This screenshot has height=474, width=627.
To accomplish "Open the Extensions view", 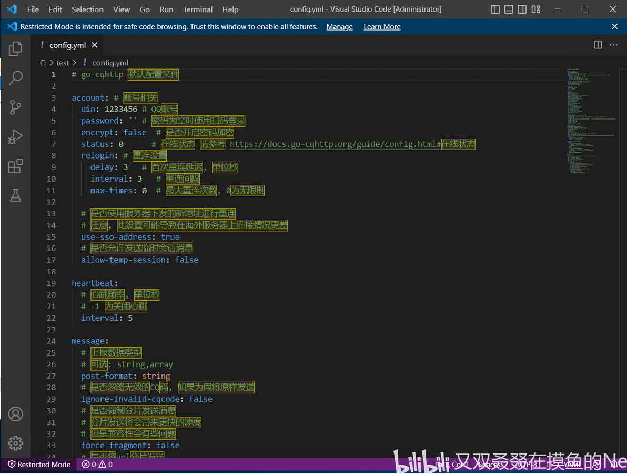I will (15, 166).
